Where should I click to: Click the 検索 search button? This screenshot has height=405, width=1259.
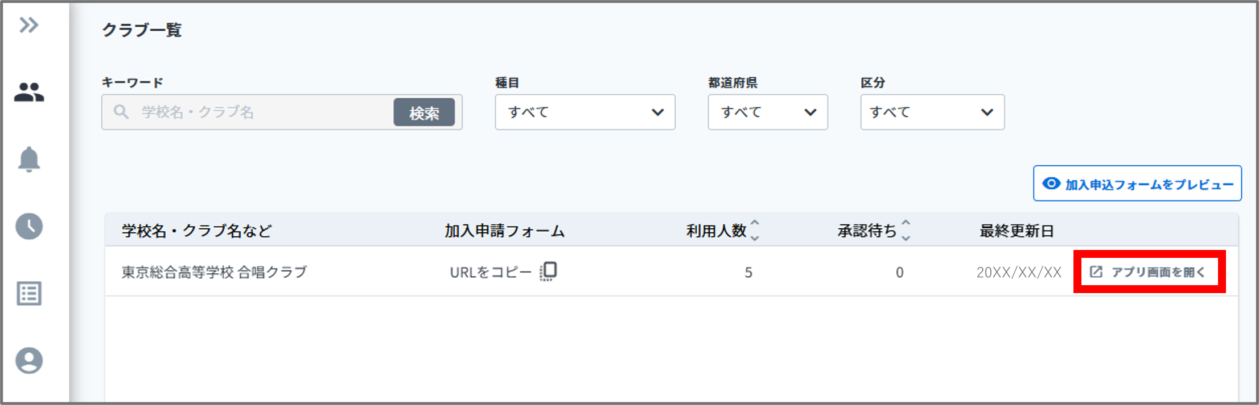click(x=424, y=112)
